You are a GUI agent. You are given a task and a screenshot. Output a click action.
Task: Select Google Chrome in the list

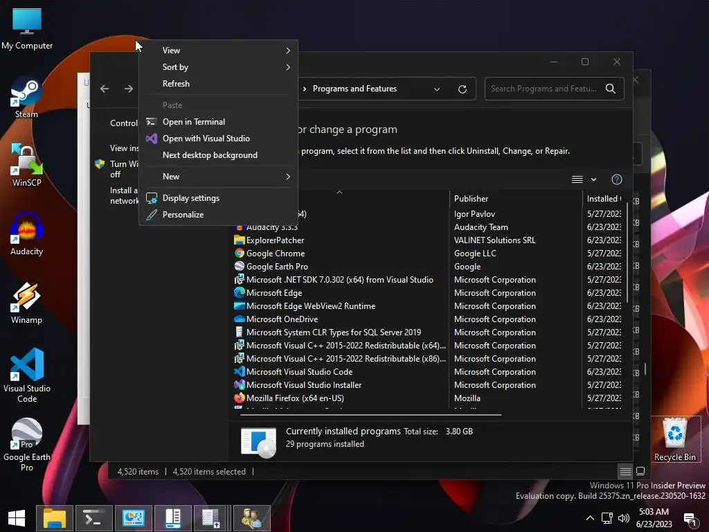pos(276,254)
